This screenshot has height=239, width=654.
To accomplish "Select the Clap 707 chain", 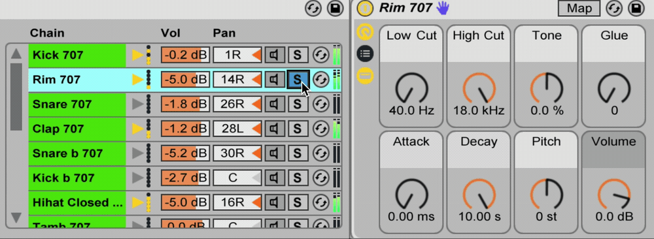I will [77, 129].
